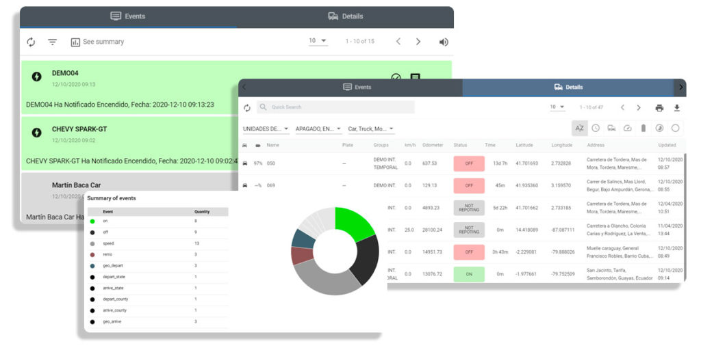The image size is (701, 350).
Task: Refresh the events list in the back panel
Action: 31,42
